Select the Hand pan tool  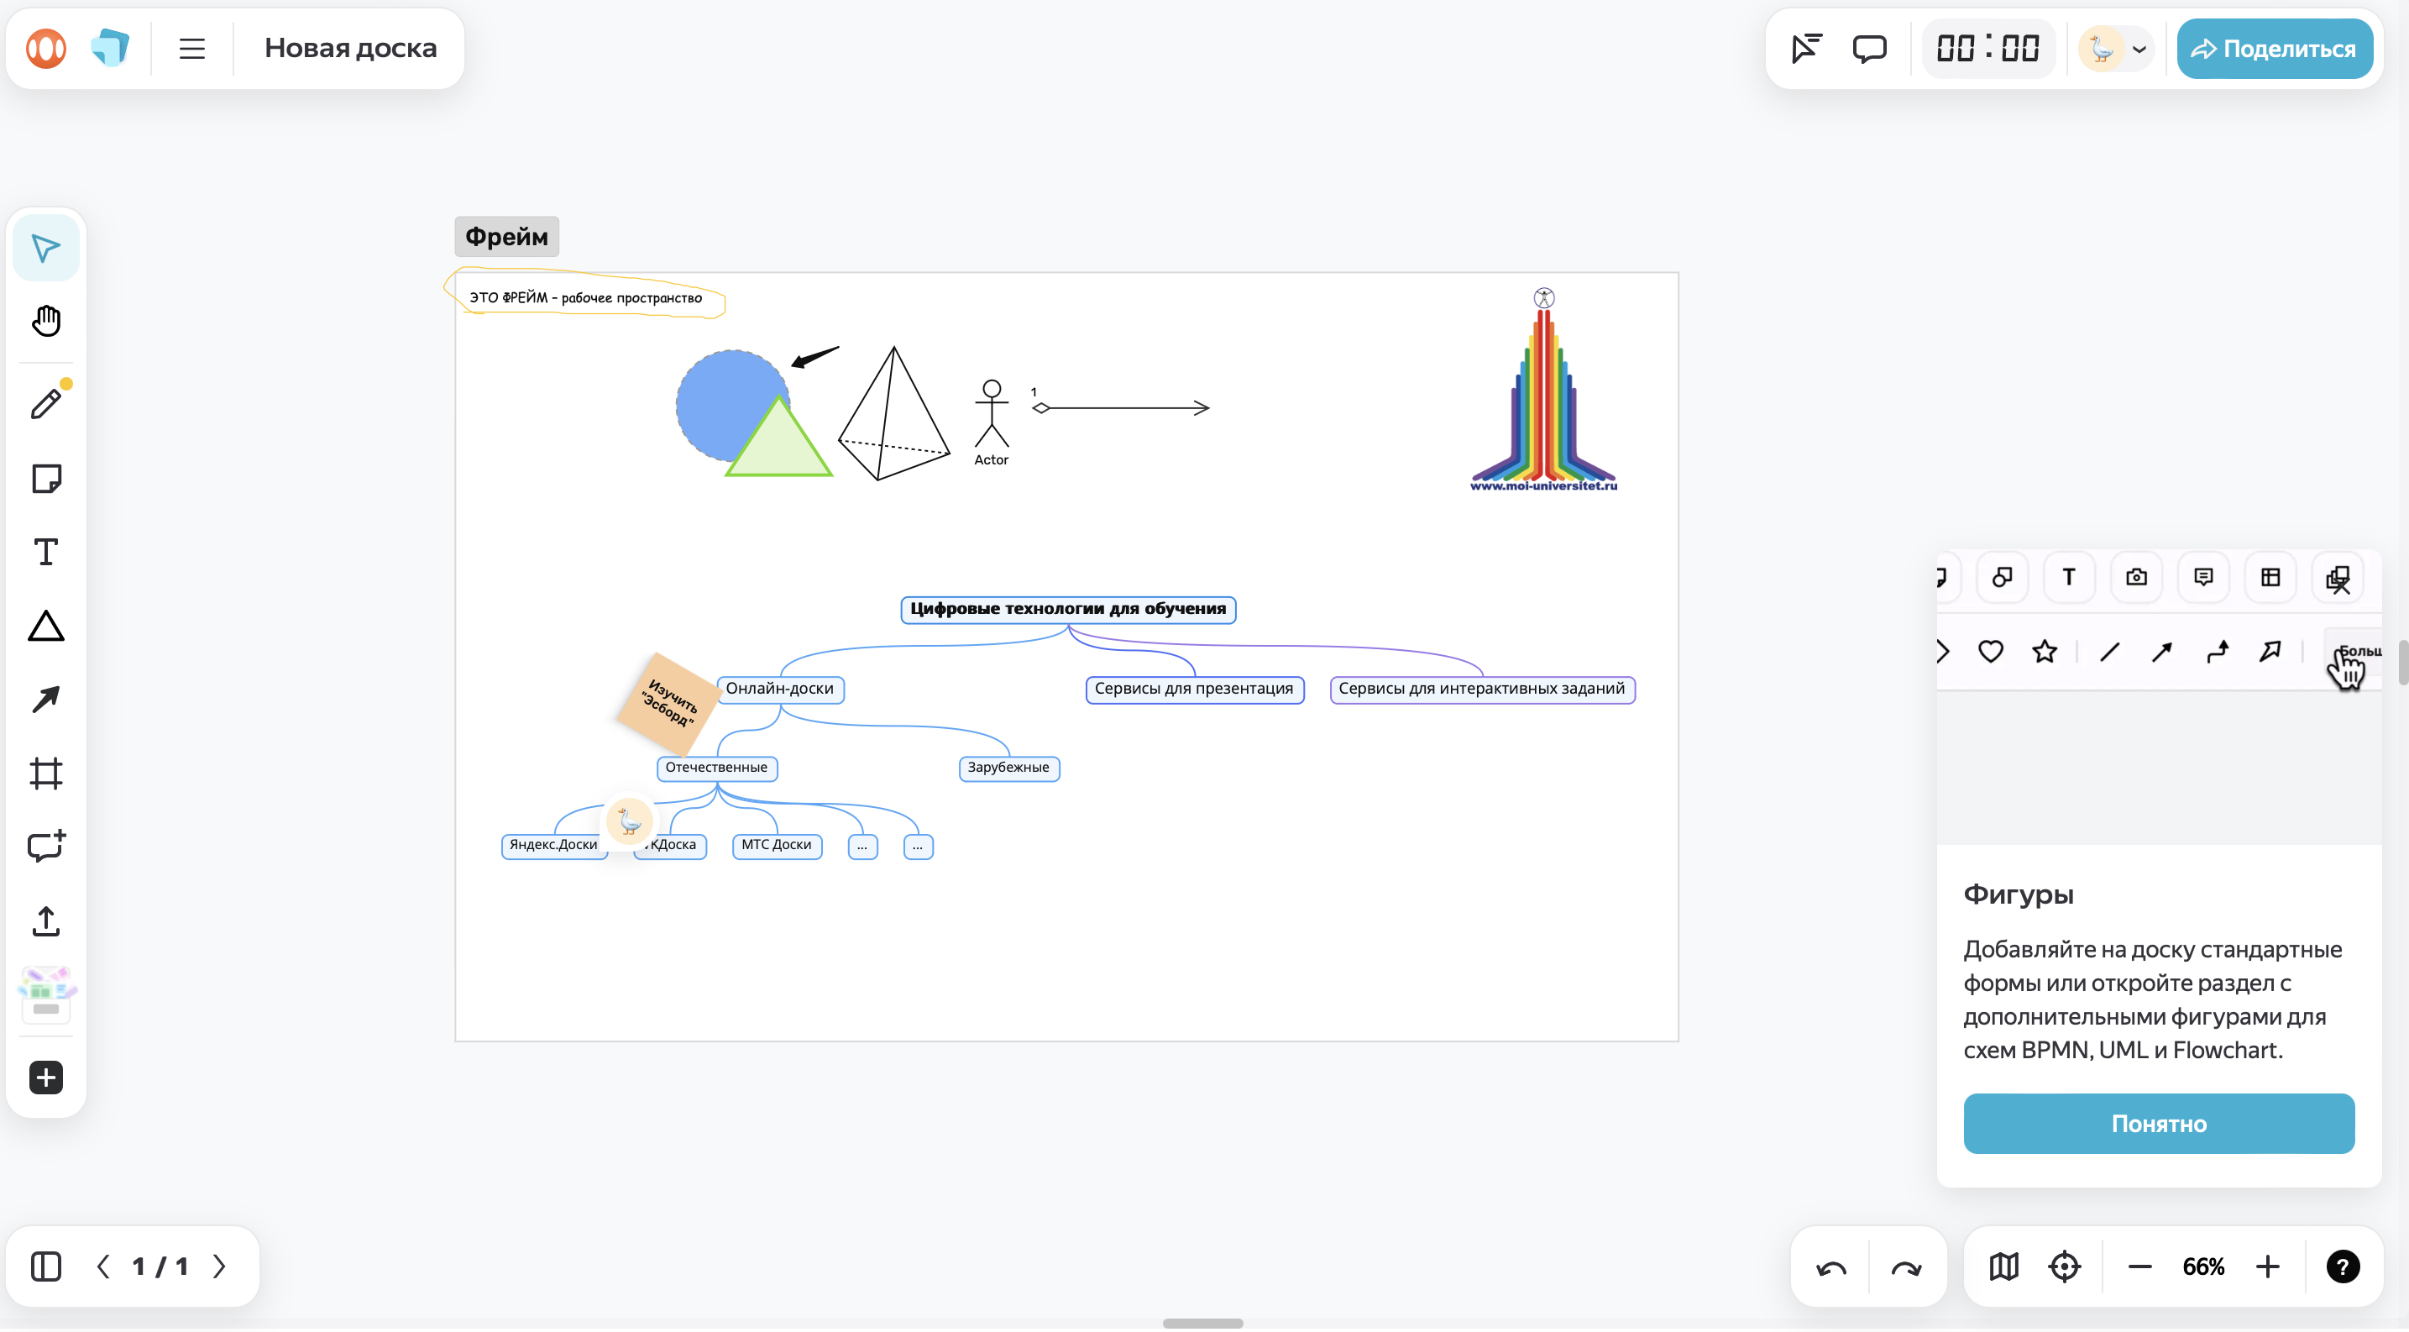click(46, 321)
